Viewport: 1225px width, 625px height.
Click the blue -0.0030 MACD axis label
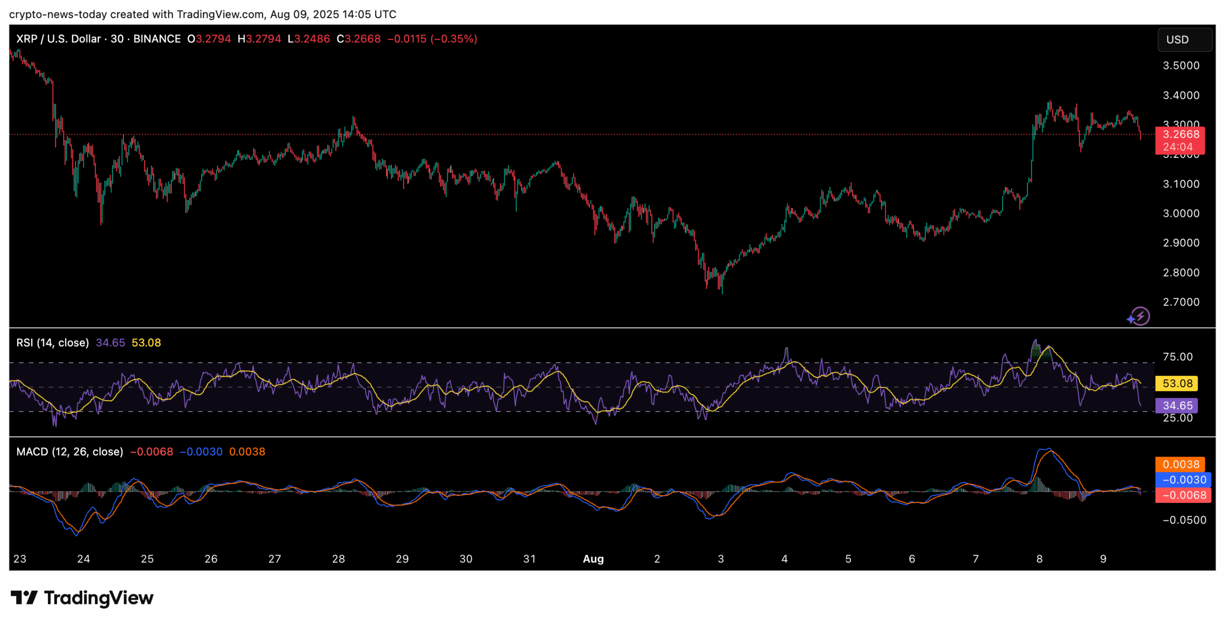point(1183,480)
